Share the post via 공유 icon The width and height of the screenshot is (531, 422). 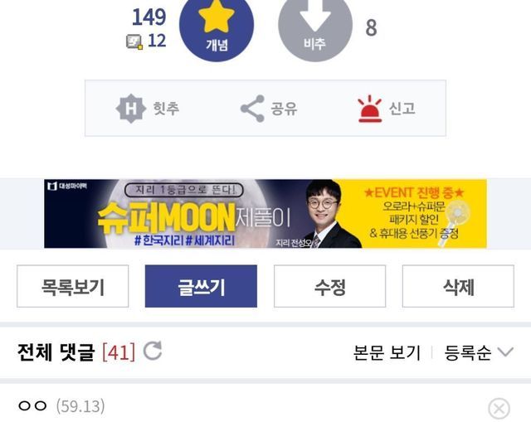252,109
